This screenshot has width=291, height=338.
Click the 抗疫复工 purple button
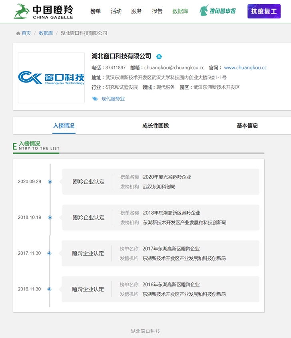[x=264, y=11]
